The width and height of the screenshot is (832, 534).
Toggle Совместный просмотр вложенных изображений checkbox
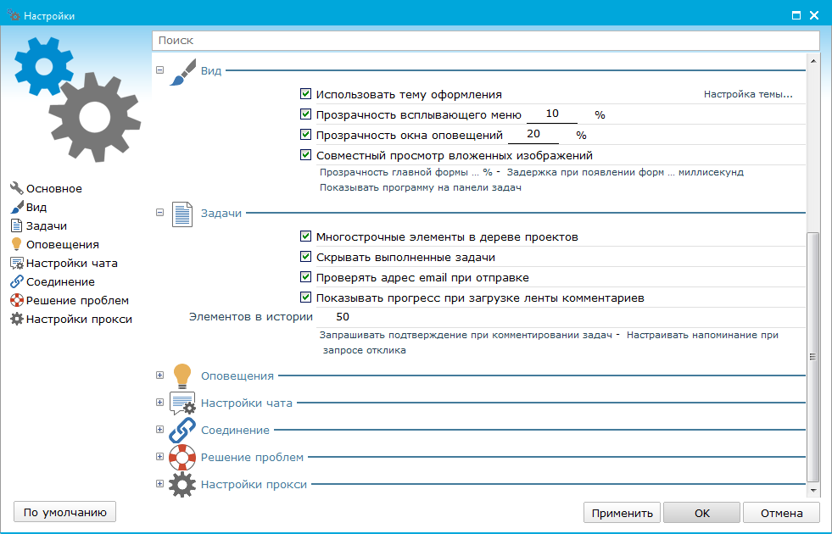coord(305,155)
